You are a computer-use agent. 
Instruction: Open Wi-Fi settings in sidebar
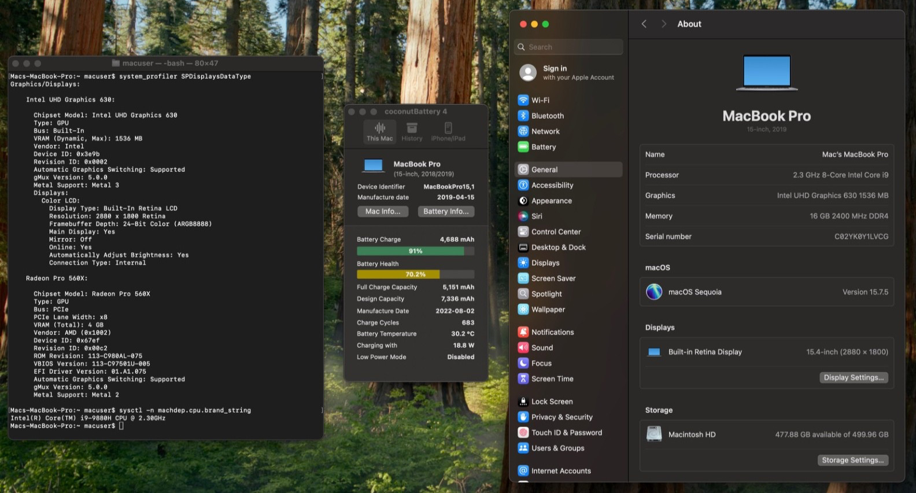pyautogui.click(x=540, y=100)
